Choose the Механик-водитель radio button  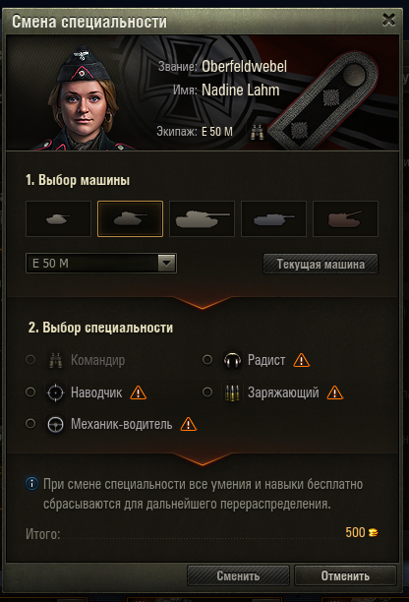tap(30, 424)
